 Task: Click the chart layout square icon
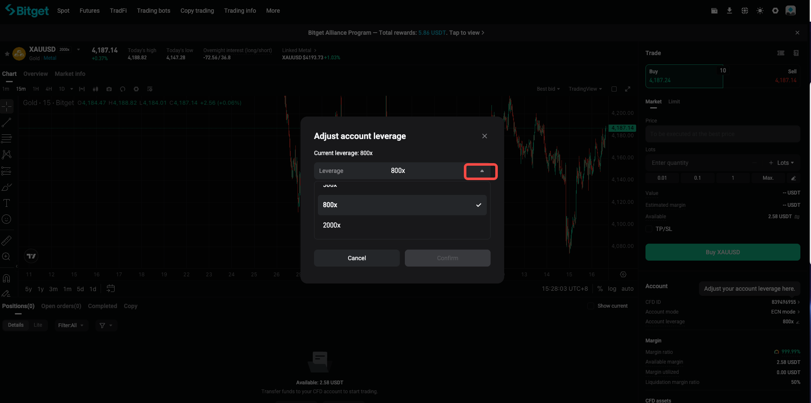tap(614, 89)
